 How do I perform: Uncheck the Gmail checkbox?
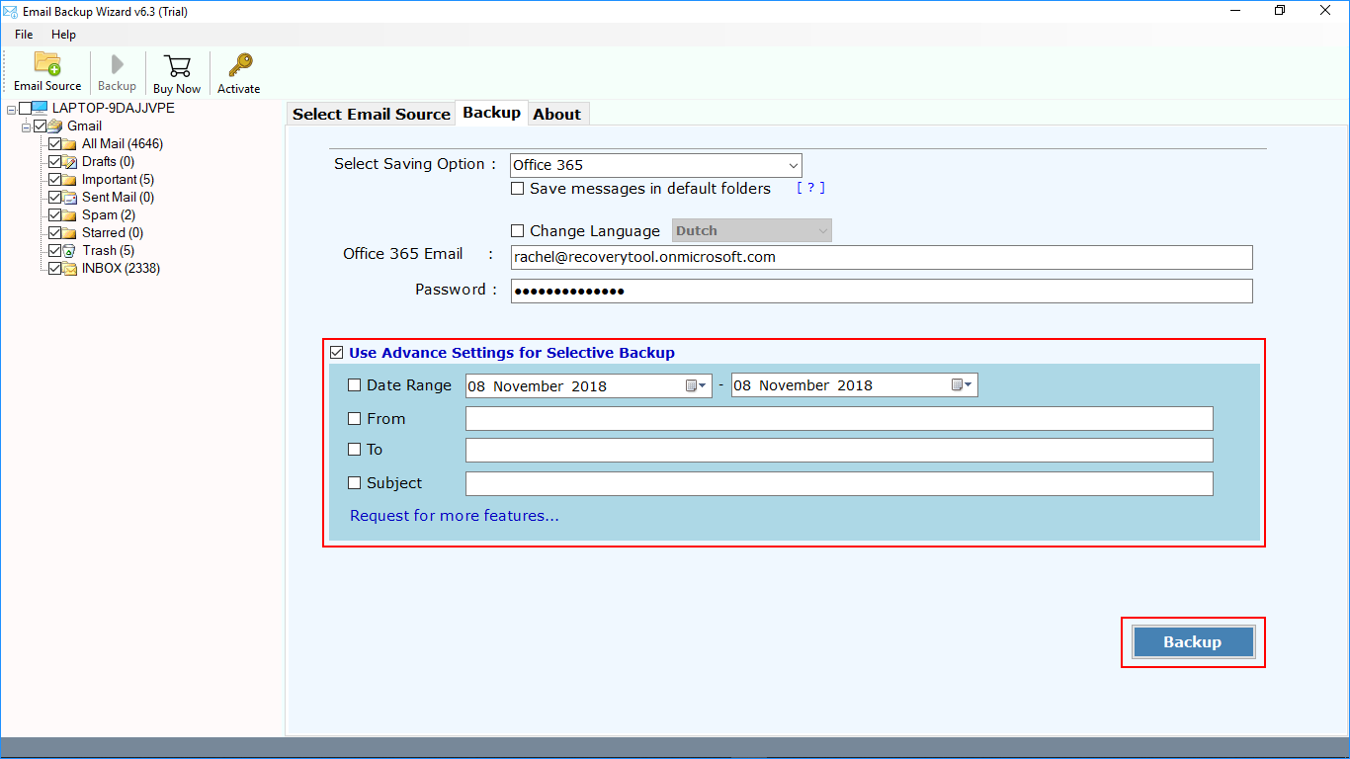pyautogui.click(x=41, y=126)
